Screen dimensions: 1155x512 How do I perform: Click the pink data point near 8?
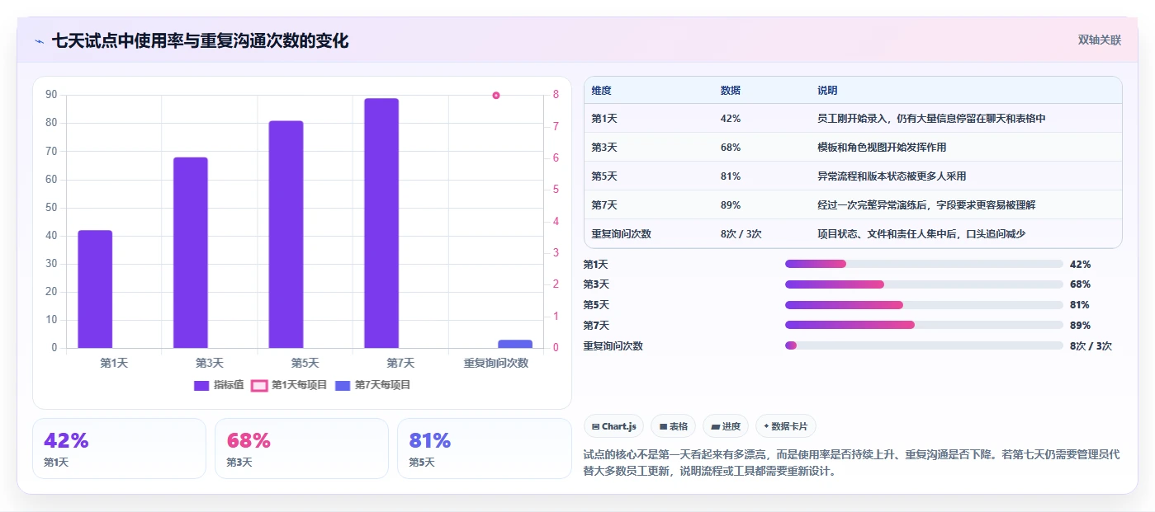(x=496, y=96)
